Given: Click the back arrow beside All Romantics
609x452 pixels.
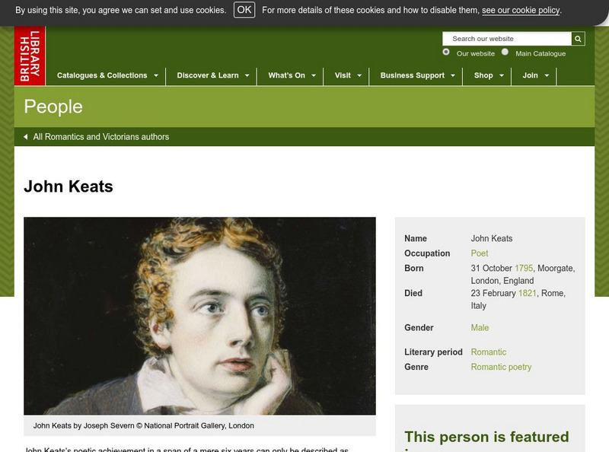Looking at the screenshot, I should click(26, 137).
